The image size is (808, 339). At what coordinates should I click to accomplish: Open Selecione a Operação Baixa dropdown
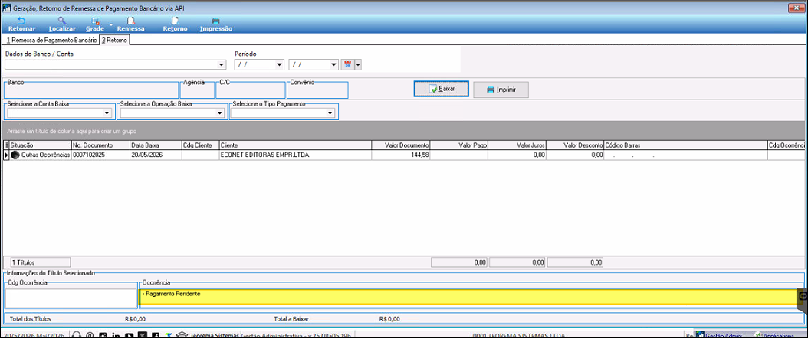click(220, 113)
